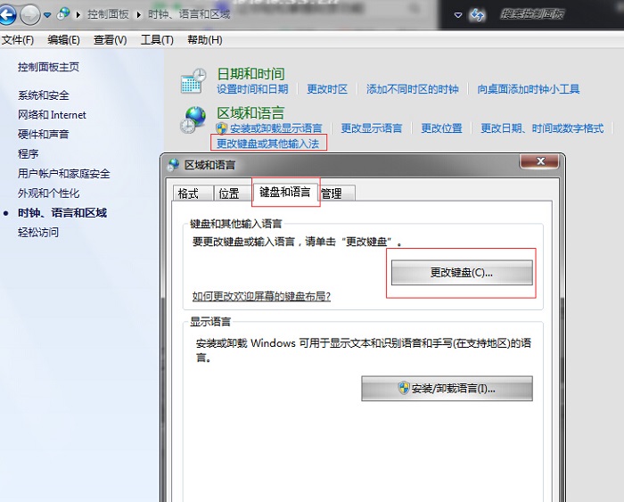
Task: Click 设置时间和日期 link
Action: (x=252, y=89)
